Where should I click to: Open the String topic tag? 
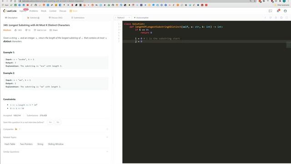tap(40, 144)
